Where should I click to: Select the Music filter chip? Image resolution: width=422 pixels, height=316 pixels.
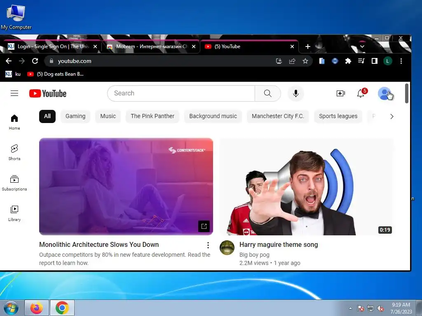click(x=108, y=116)
